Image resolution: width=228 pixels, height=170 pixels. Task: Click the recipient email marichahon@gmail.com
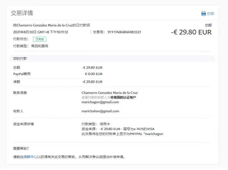click(100, 111)
